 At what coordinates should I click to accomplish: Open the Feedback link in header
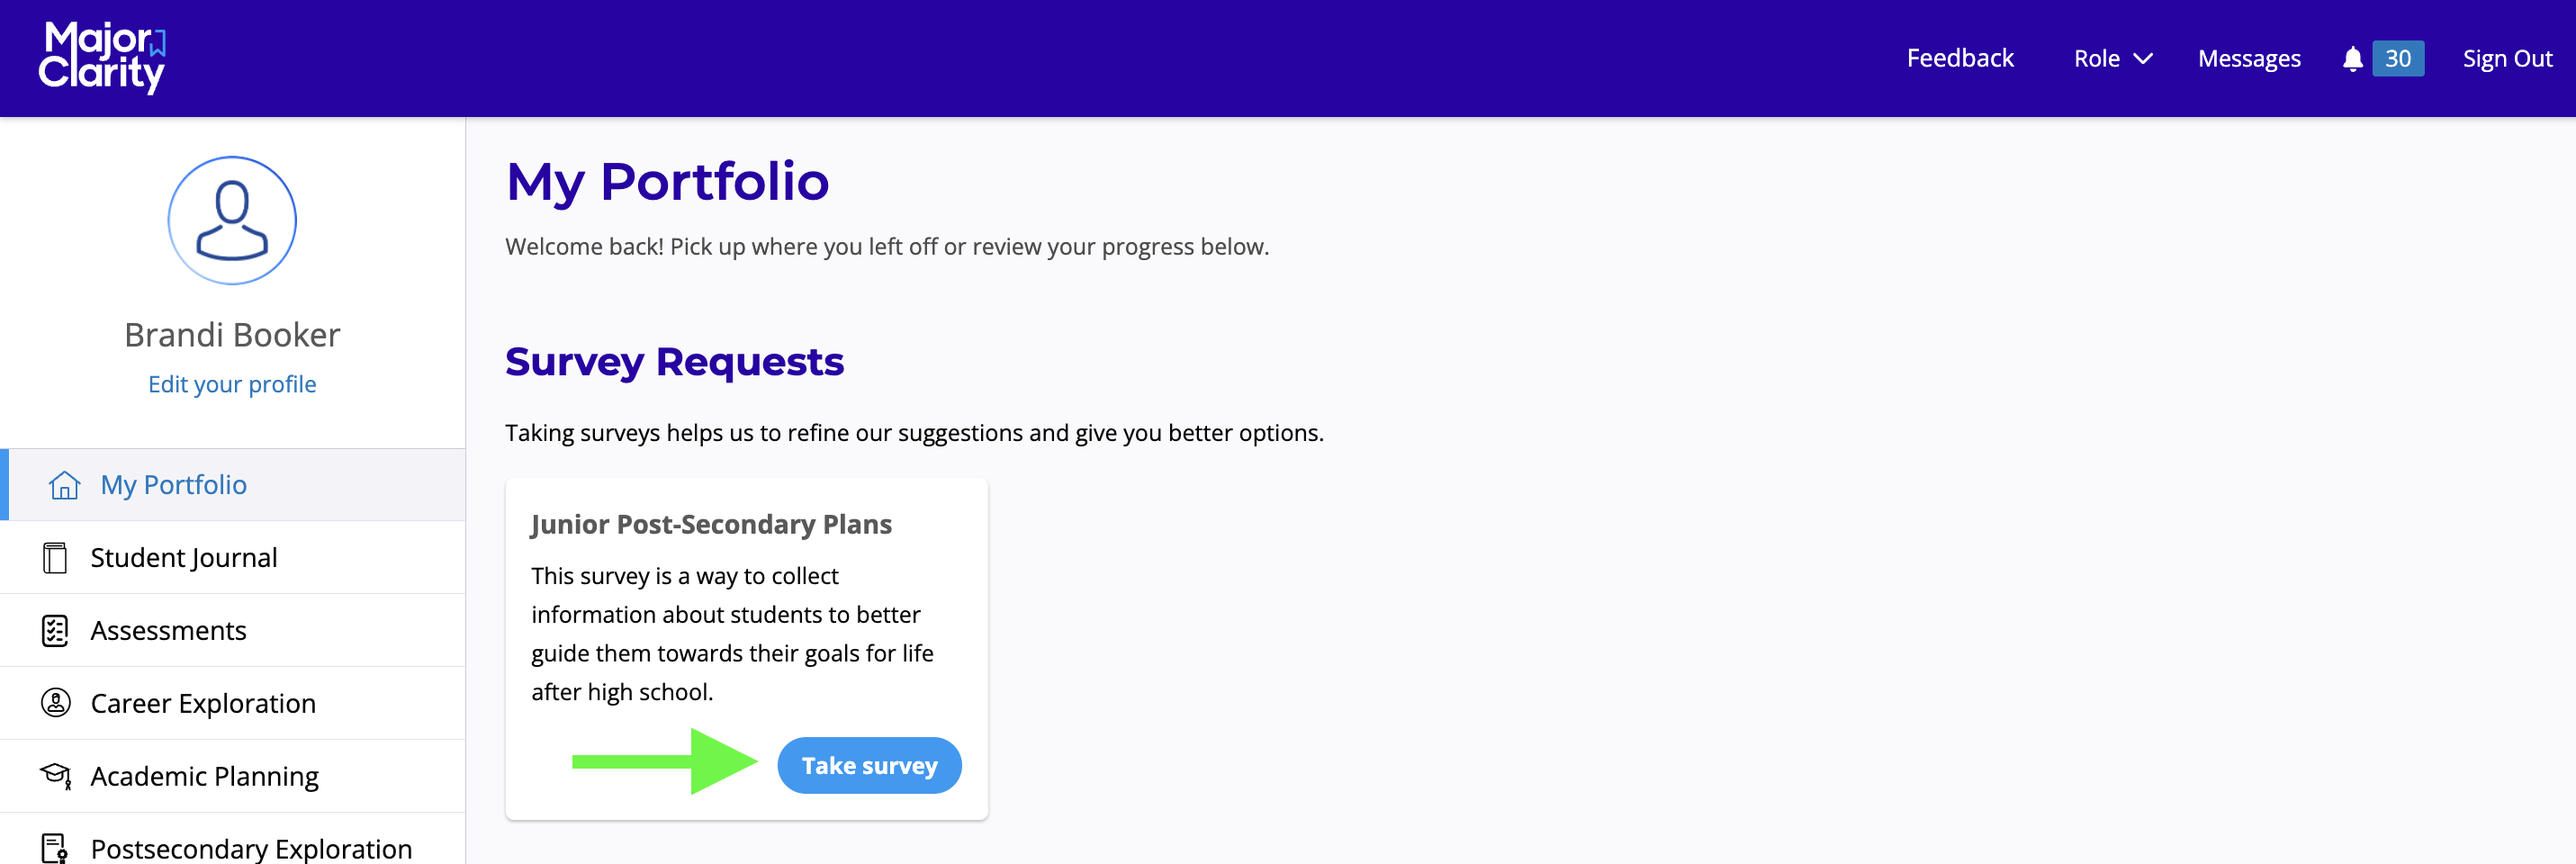pyautogui.click(x=1959, y=58)
